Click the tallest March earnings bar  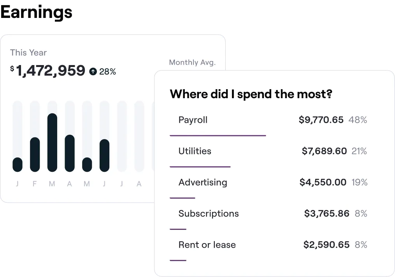coord(52,143)
